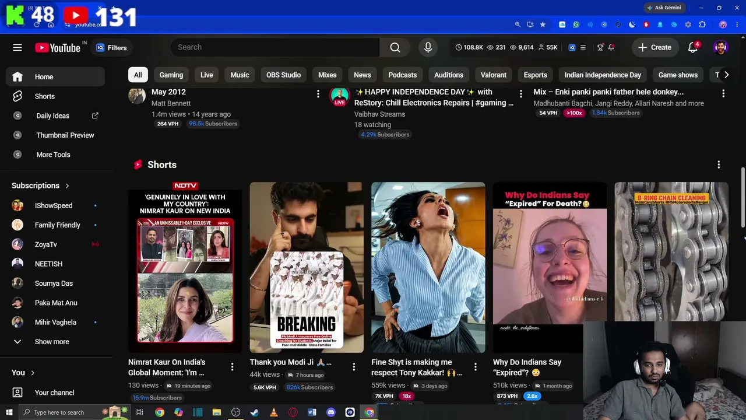Viewport: 746px width, 420px height.
Task: Open the vidIQ trophy achievements icon
Action: [600, 47]
